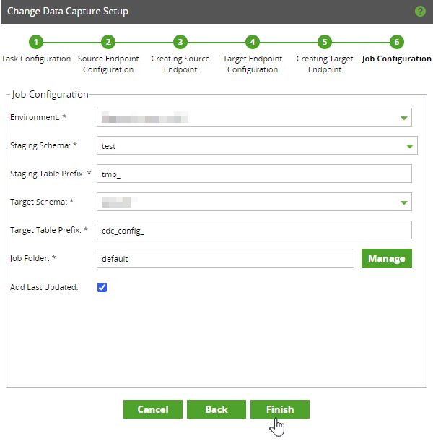The height and width of the screenshot is (444, 433).
Task: Click the Cancel button
Action: click(153, 409)
